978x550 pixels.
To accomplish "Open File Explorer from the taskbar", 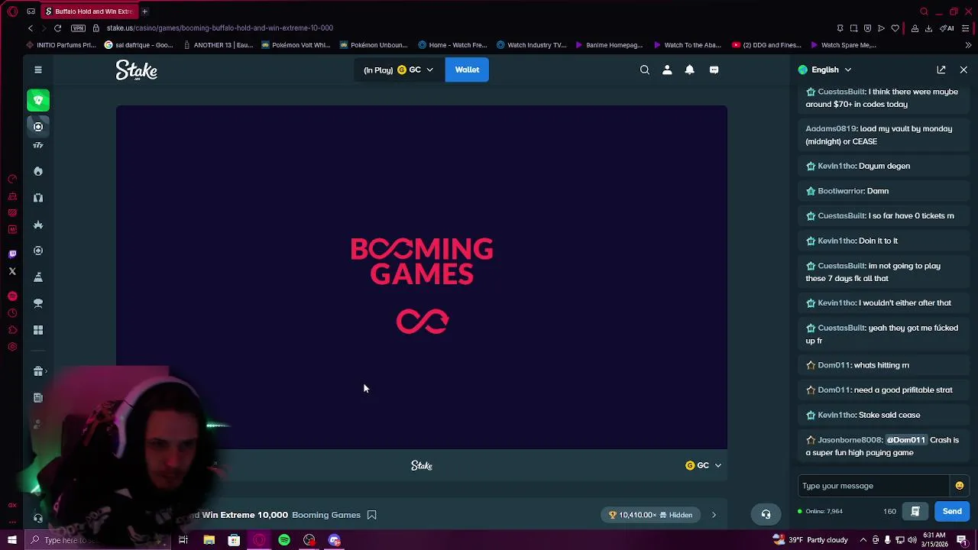I will click(x=209, y=540).
